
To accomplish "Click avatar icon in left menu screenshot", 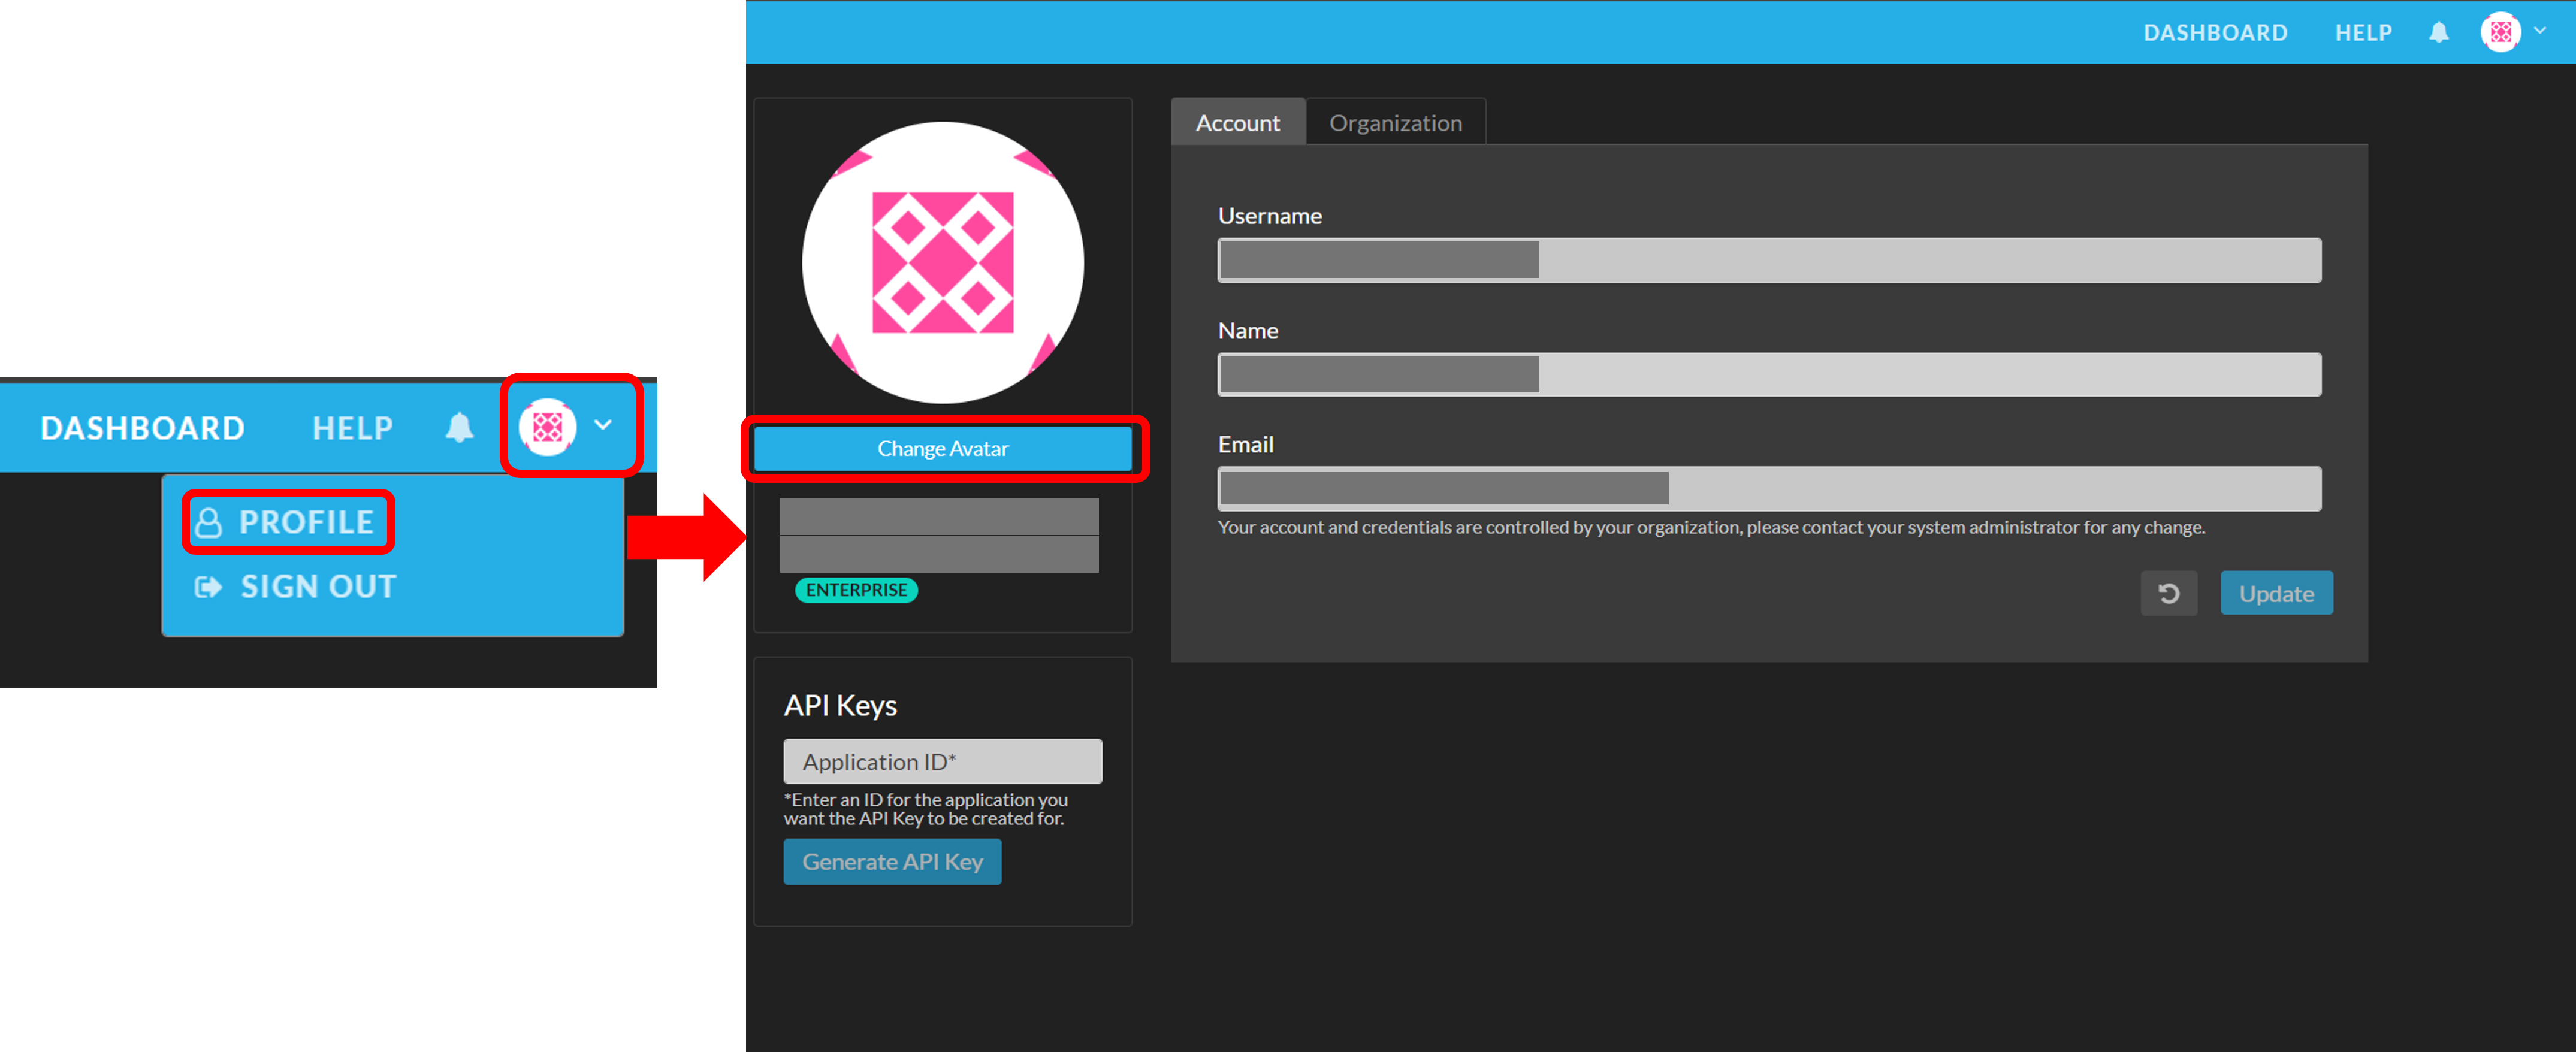I will point(548,427).
